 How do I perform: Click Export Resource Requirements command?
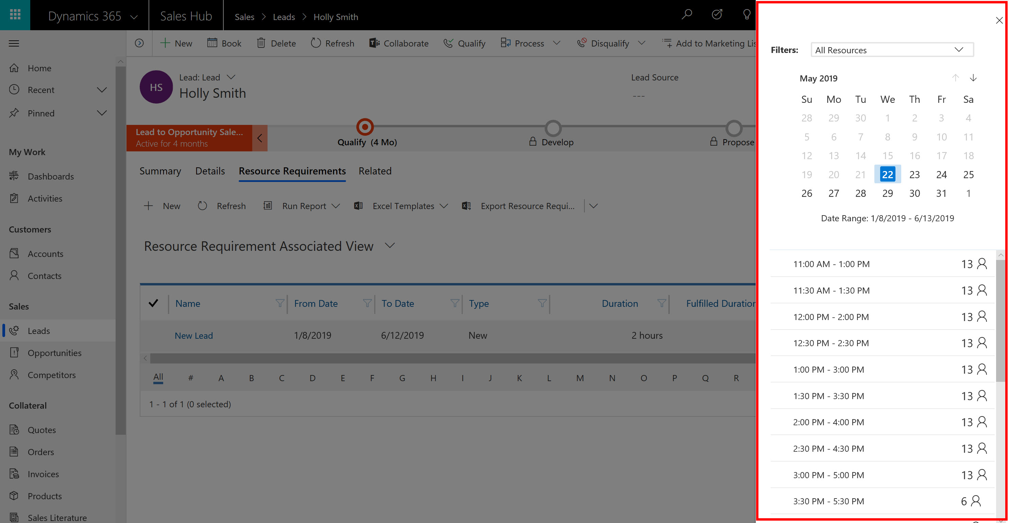[x=518, y=206]
